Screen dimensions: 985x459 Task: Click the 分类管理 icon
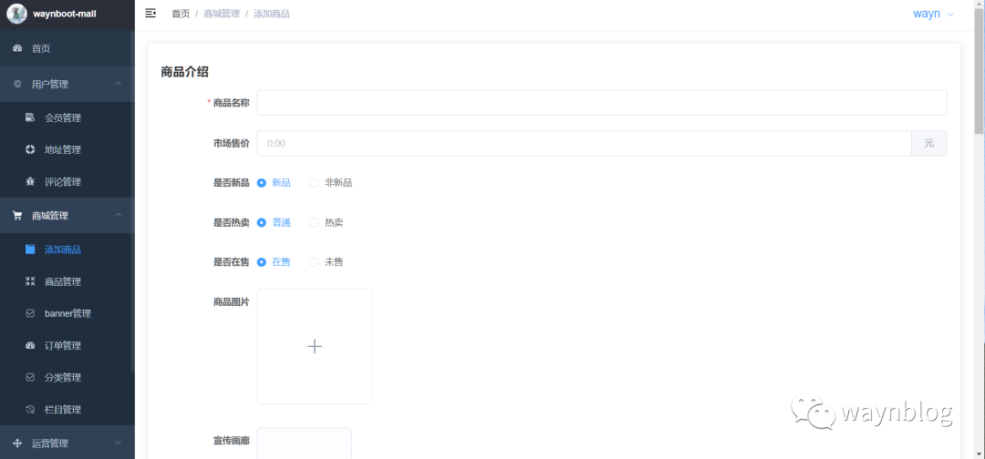[30, 377]
